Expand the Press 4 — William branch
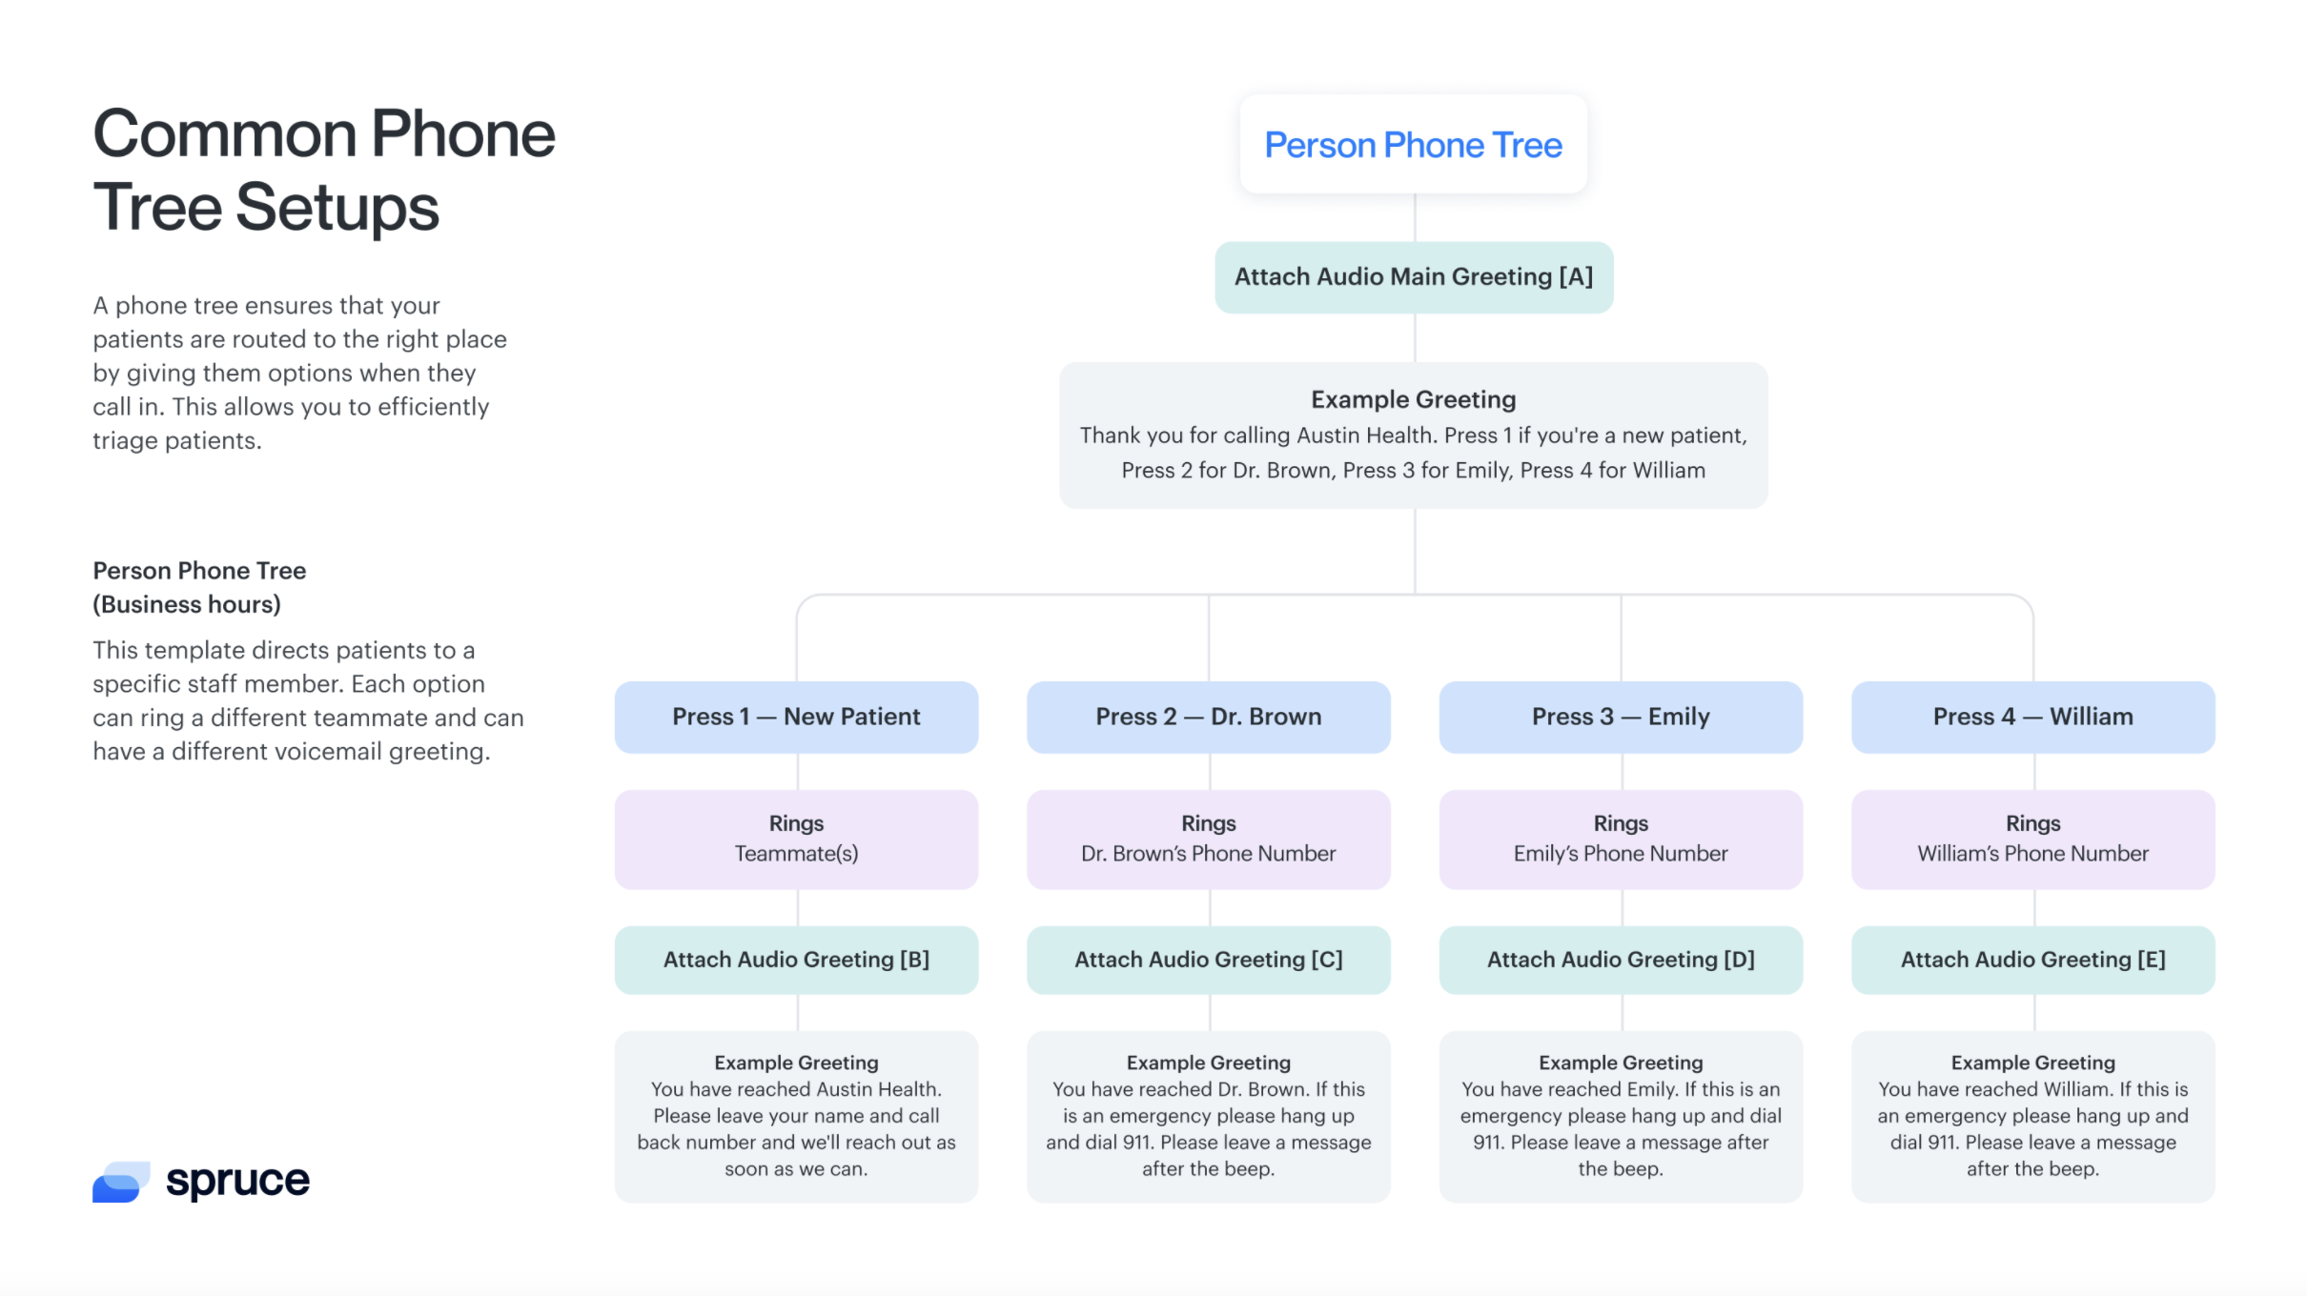Image resolution: width=2307 pixels, height=1296 pixels. [2031, 716]
